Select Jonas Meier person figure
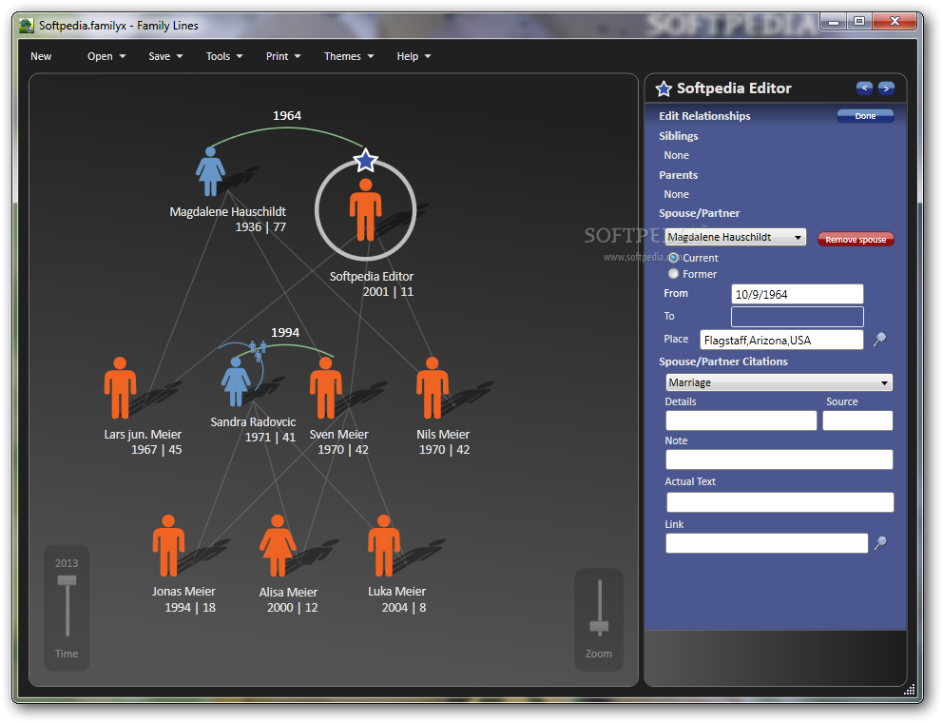This screenshot has width=943, height=723. pos(168,545)
